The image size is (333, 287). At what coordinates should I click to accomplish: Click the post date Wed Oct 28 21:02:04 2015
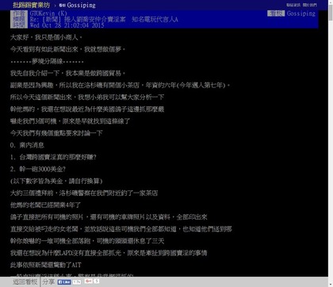click(x=67, y=25)
